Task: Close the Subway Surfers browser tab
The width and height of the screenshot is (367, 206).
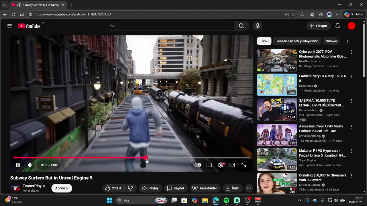Action: click(x=63, y=5)
